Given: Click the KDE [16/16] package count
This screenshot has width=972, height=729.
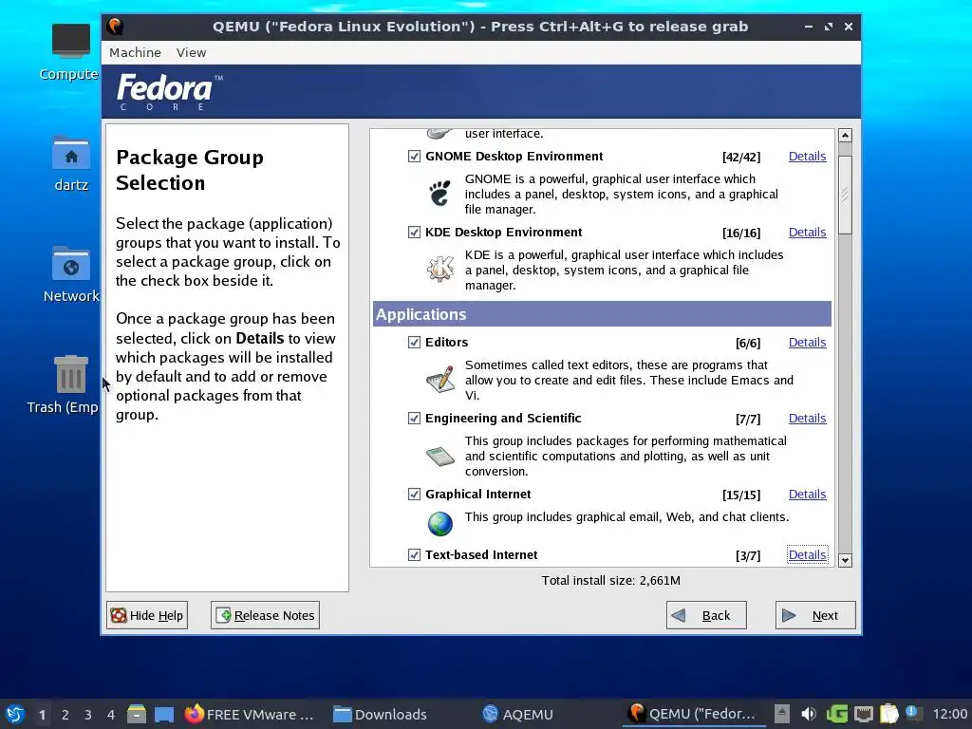Looking at the screenshot, I should pyautogui.click(x=741, y=233).
